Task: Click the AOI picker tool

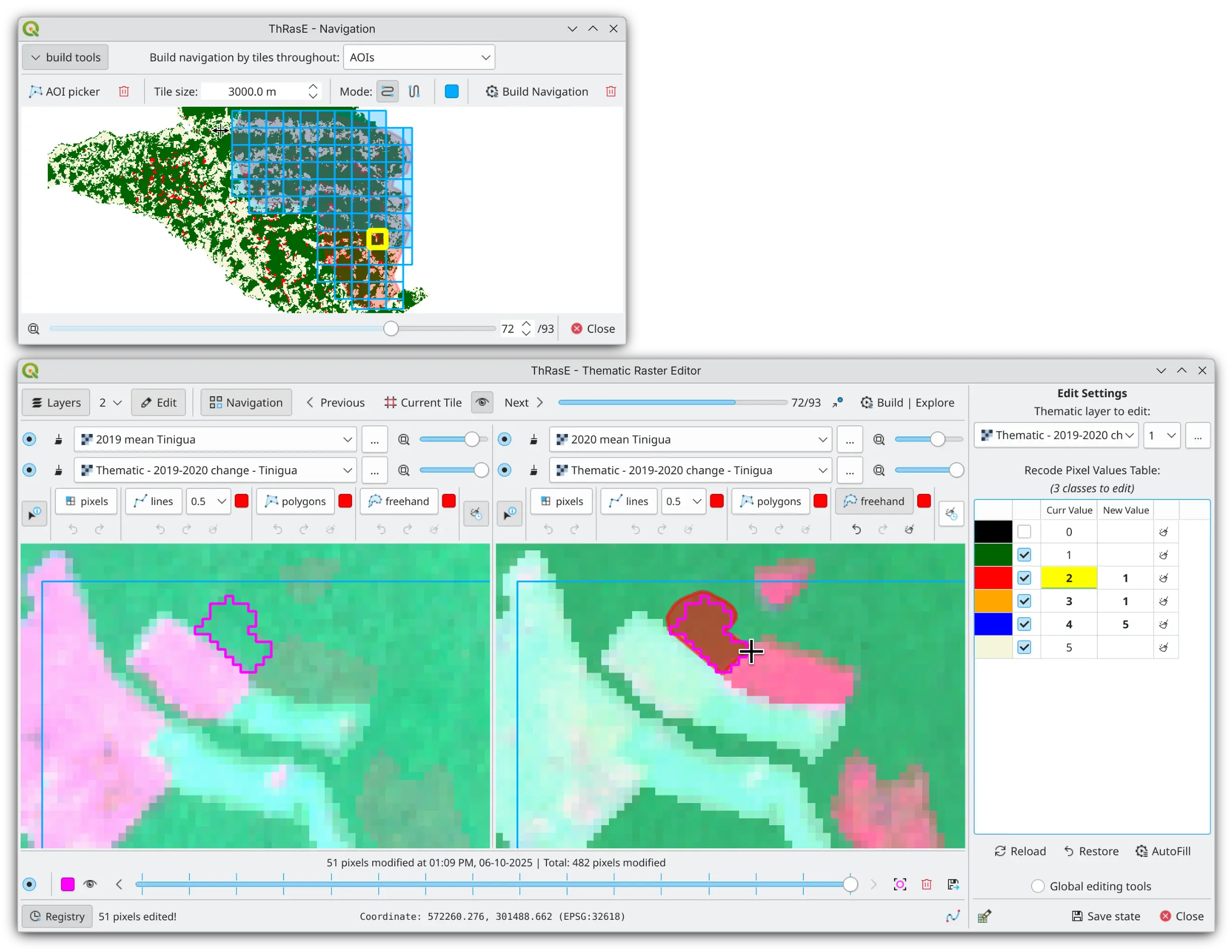Action: (x=64, y=91)
